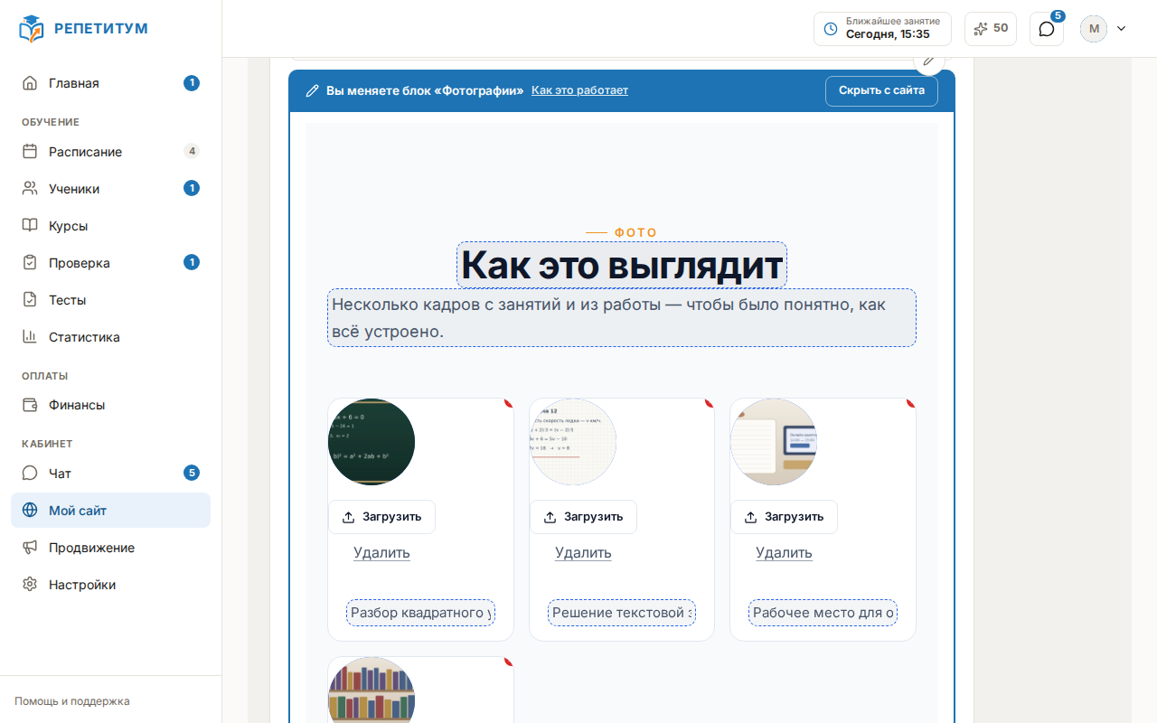Click the clipboard icon beside Проверка
The image size is (1157, 723).
click(x=30, y=263)
